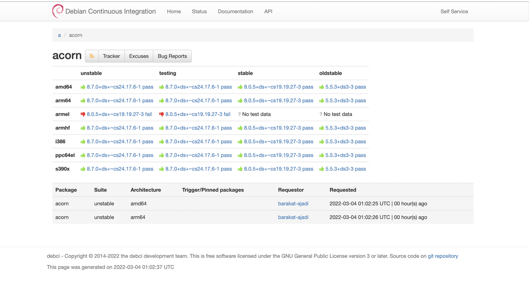Image resolution: width=529 pixels, height=305 pixels.
Task: Click the 'Architecture' column header
Action: click(x=146, y=190)
